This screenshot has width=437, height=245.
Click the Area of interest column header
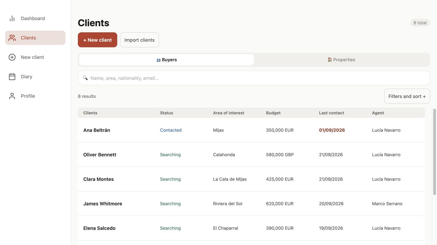228,113
